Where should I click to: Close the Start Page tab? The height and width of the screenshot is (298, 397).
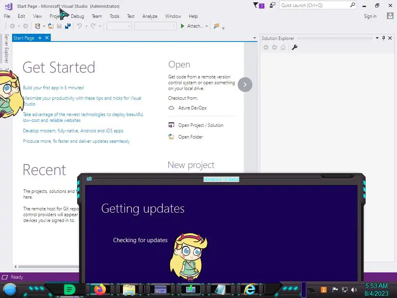(x=47, y=38)
